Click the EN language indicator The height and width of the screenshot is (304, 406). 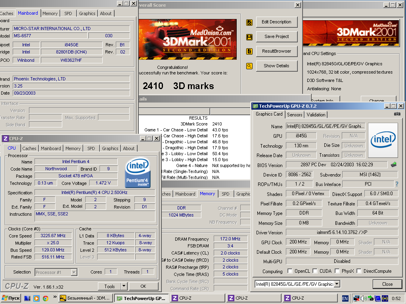[x=345, y=298]
